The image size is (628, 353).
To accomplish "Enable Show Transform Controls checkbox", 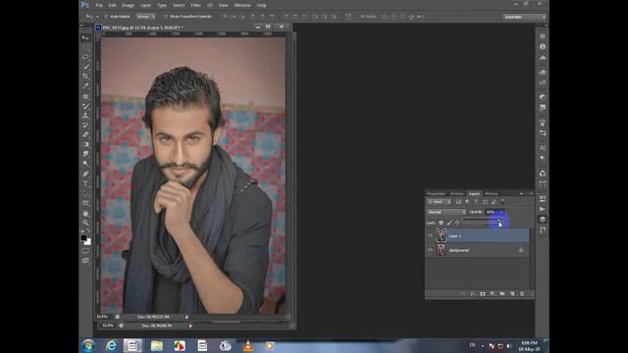I will click(x=166, y=17).
